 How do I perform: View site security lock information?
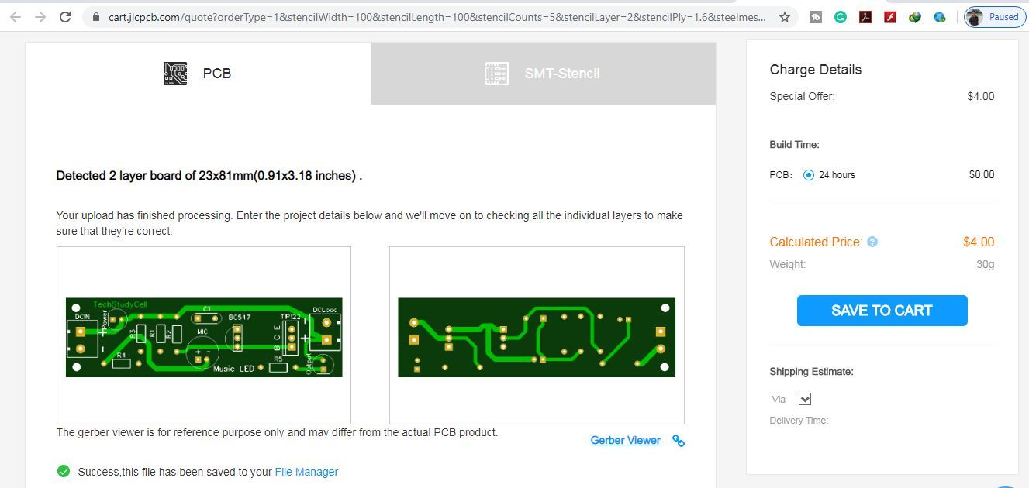(x=95, y=16)
